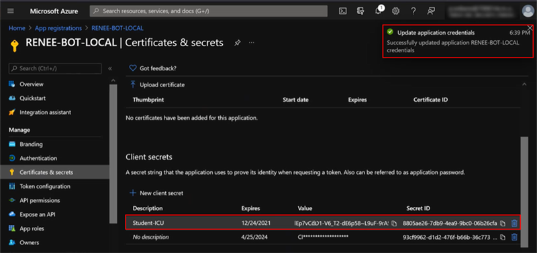Viewport: 537px width, 253px height.
Task: Open Integration assistant in the sidebar
Action: point(46,112)
